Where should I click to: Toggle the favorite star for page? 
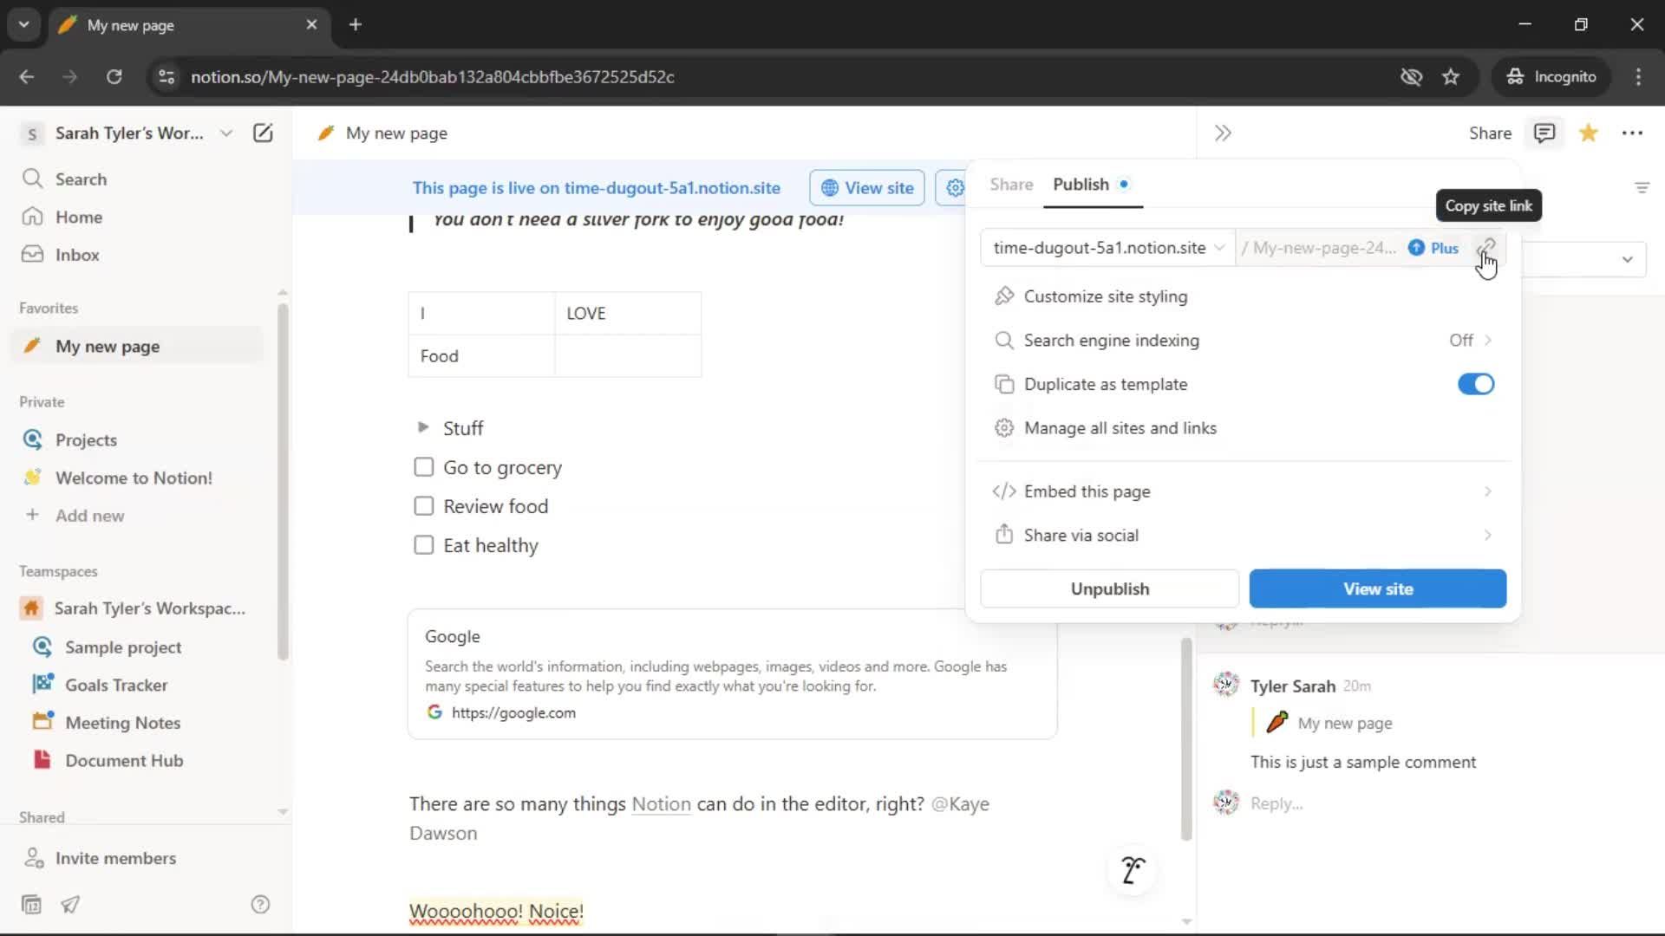click(1589, 133)
